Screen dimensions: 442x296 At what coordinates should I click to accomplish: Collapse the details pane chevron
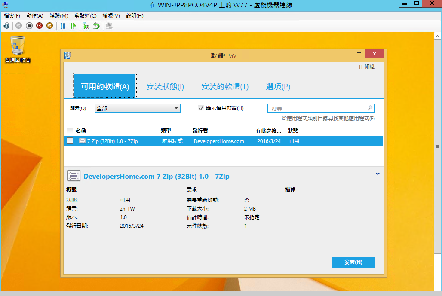pos(378,174)
